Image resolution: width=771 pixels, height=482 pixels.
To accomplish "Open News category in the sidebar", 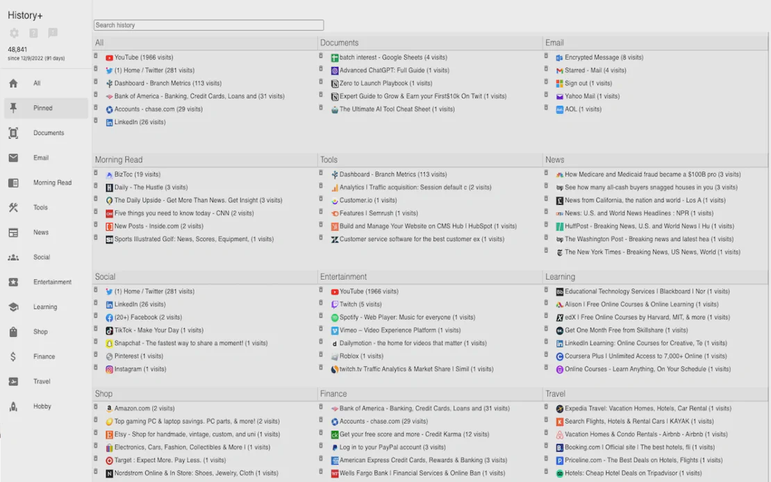I will 47,232.
